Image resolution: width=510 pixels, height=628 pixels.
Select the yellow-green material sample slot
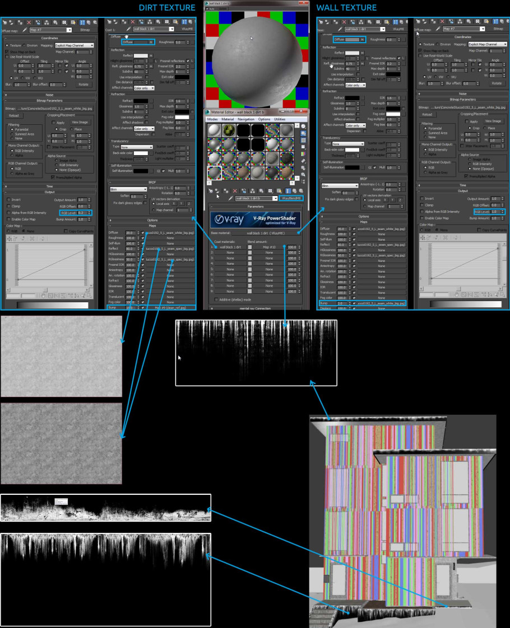coord(229,130)
